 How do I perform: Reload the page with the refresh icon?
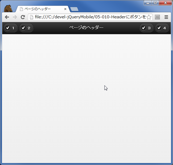pyautogui.click(x=23, y=17)
